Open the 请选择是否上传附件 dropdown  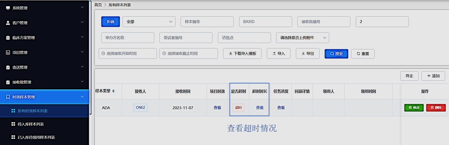point(302,37)
